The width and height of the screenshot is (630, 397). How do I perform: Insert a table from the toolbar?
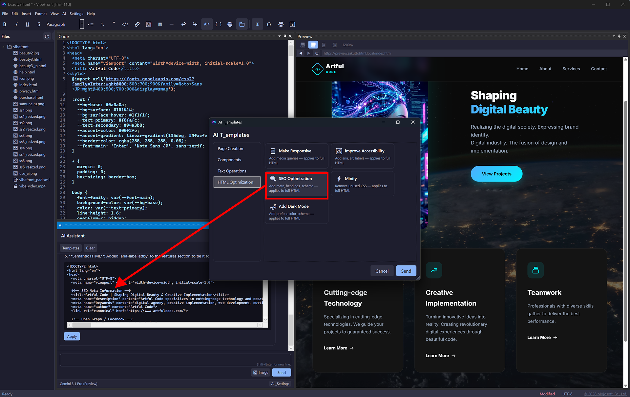[160, 24]
